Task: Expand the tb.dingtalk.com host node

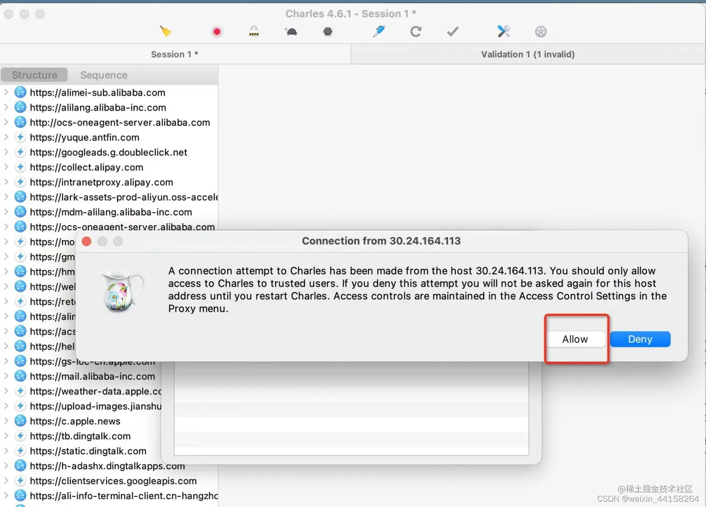Action: tap(6, 436)
